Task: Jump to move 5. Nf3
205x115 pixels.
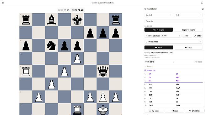Action: (x=150, y=88)
